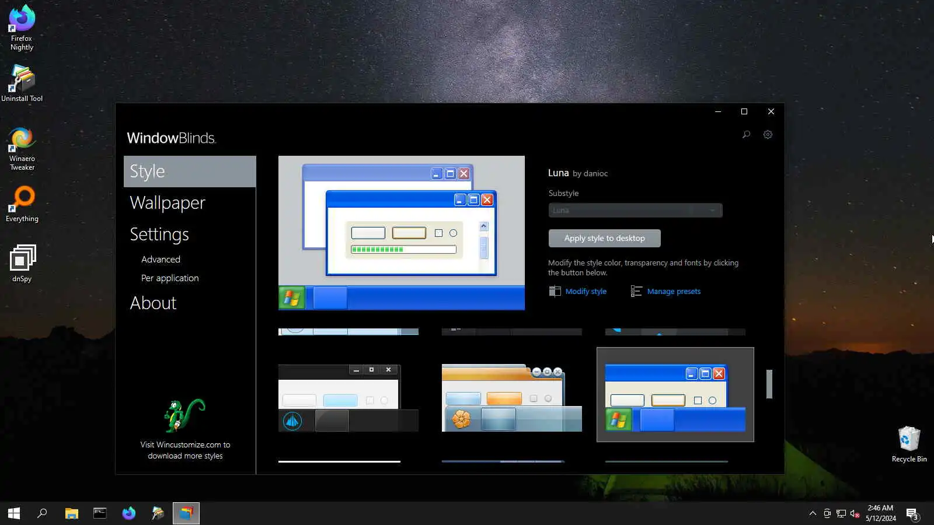Maximize the WindowBlinds window
The width and height of the screenshot is (934, 525).
744,111
